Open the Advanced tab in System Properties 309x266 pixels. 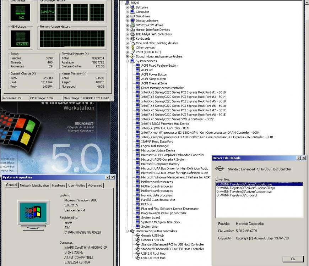coord(95,185)
